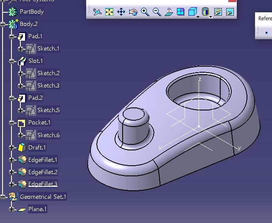272x223 pixels.
Task: Collapse the Body.2 node
Action: 3,24
